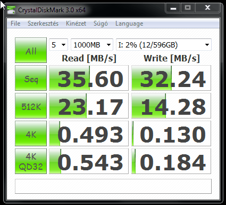This screenshot has width=226, height=205.
Task: Open the Language menu
Action: click(129, 23)
